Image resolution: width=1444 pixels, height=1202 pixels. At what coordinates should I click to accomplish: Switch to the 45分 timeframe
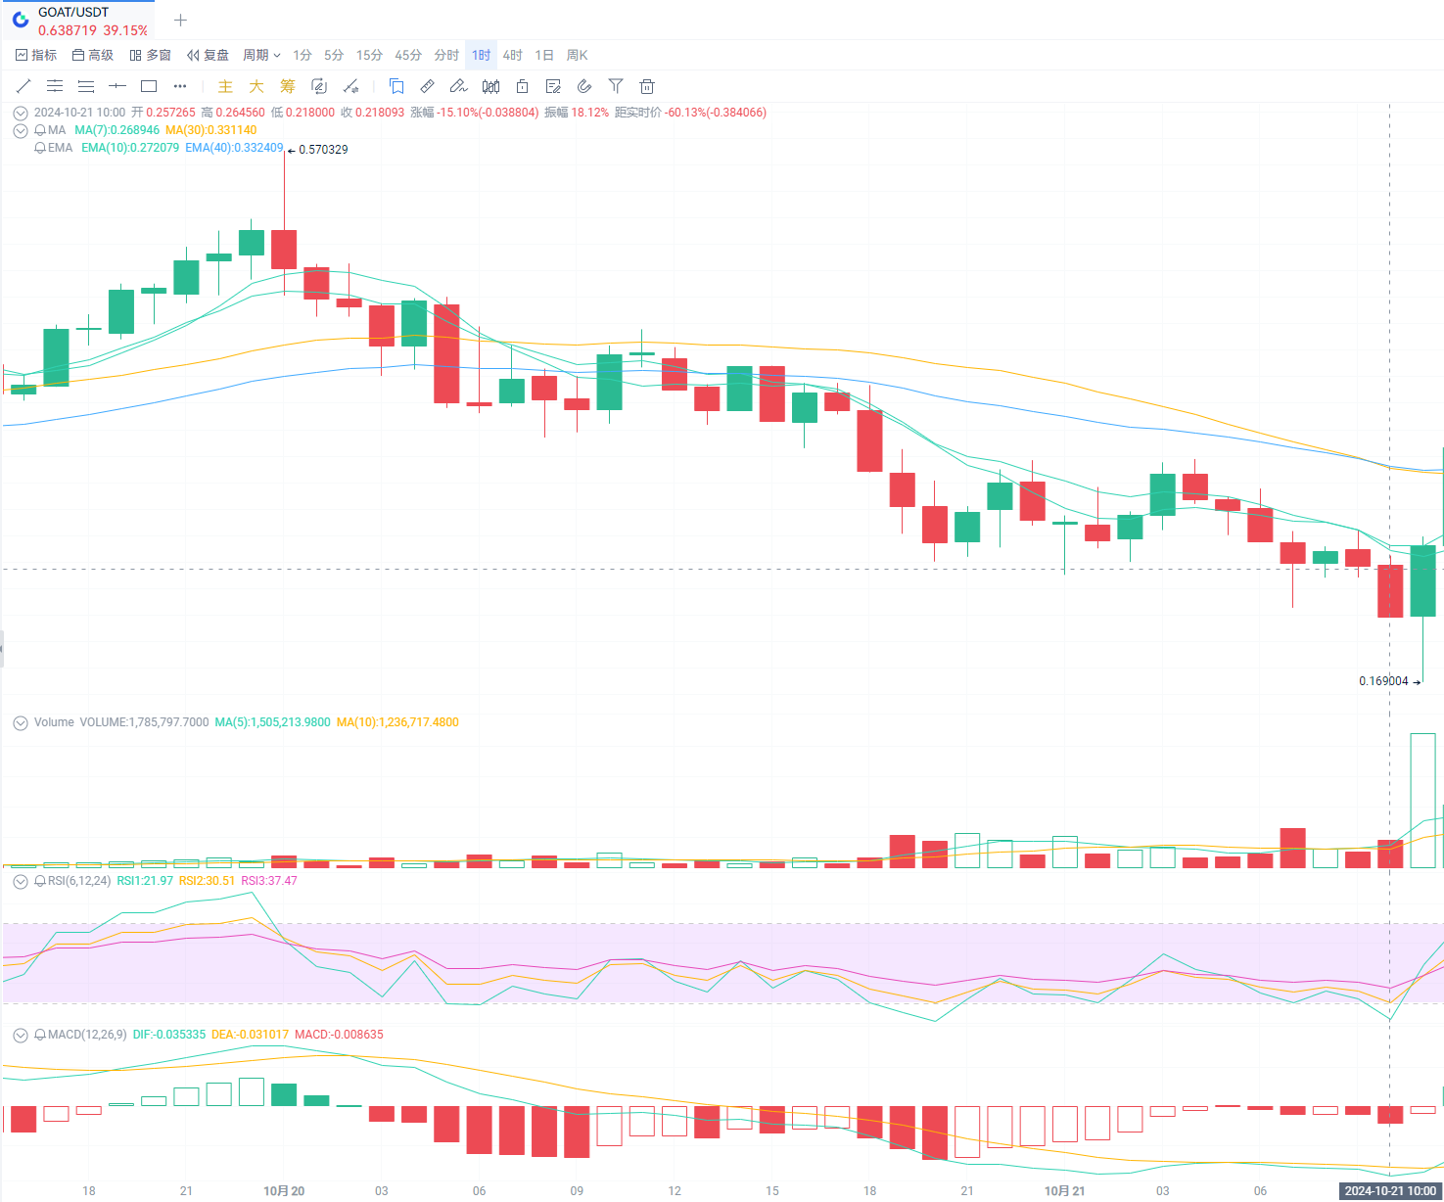point(408,55)
